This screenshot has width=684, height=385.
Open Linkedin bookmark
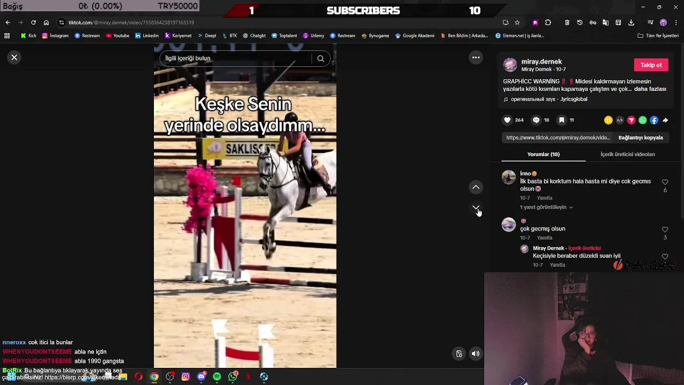point(147,36)
